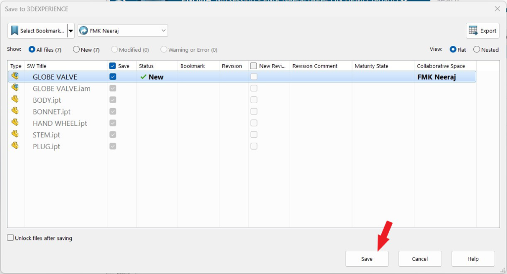
Task: Click the BODY.ipt part icon
Action: [15, 99]
